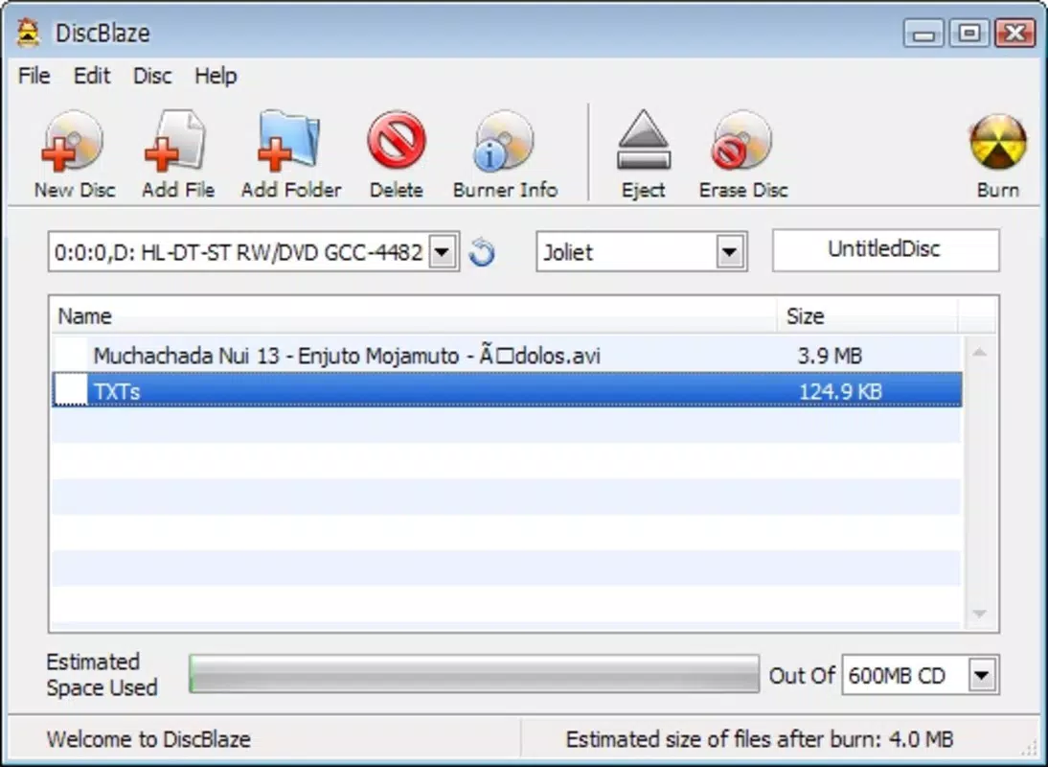Click the icon box beside the TXTs row
The height and width of the screenshot is (767, 1048).
pos(71,390)
